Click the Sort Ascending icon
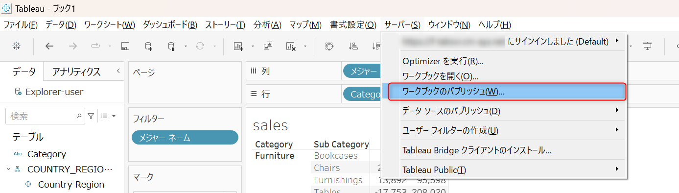 coord(353,47)
